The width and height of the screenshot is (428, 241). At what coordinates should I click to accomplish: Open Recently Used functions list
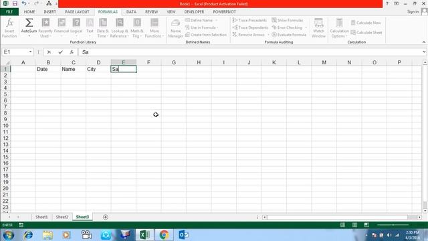(x=45, y=28)
